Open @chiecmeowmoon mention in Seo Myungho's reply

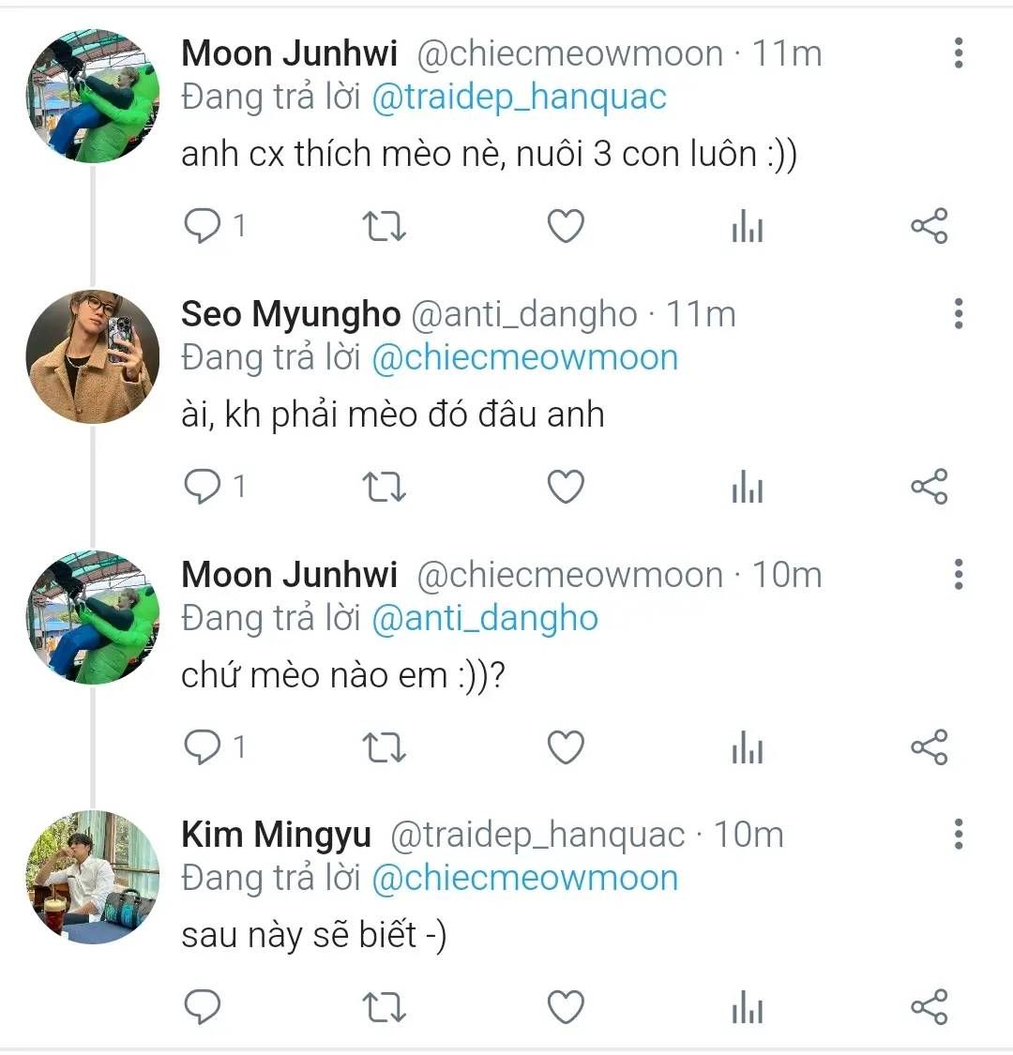click(524, 358)
